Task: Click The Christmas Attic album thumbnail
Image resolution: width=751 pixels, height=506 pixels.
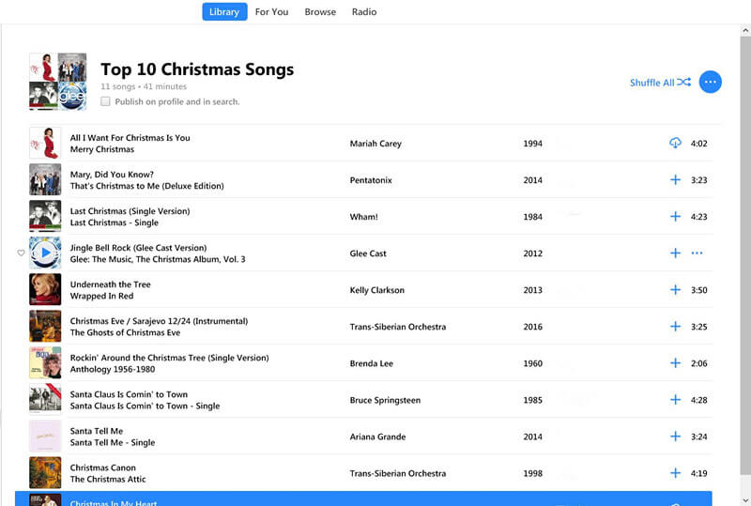Action: point(45,472)
